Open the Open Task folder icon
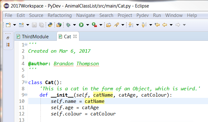Viewport: 208px width, 122px height. pyautogui.click(x=109, y=25)
